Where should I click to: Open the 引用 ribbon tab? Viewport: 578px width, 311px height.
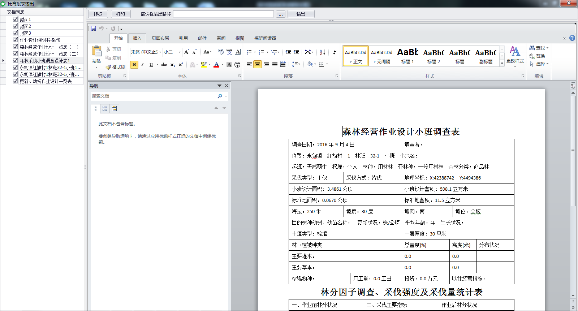(184, 38)
